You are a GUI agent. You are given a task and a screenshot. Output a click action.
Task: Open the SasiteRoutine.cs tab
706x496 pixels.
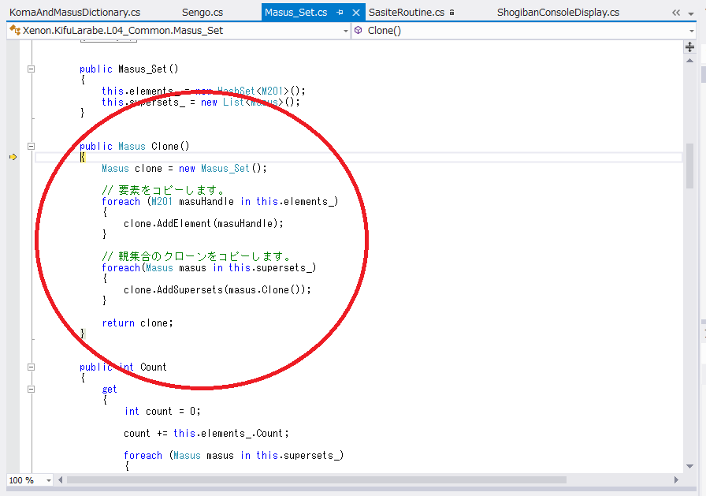(406, 12)
